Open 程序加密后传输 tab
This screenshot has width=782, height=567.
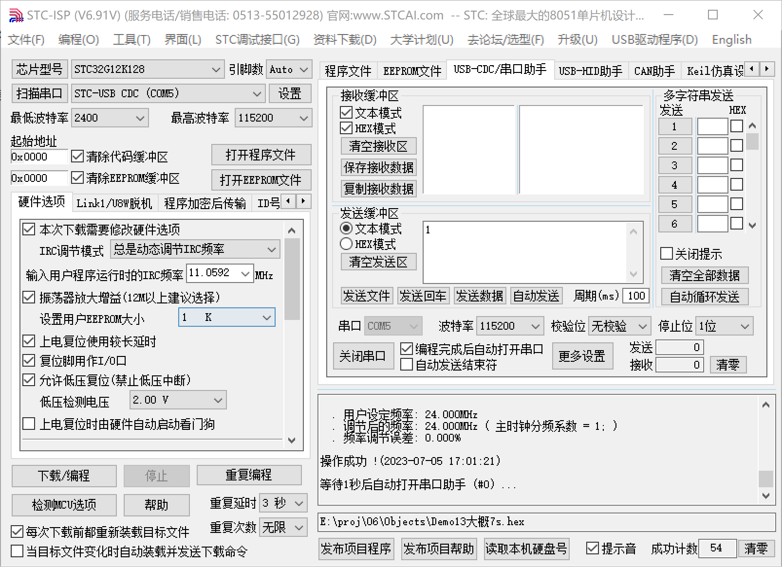pyautogui.click(x=205, y=203)
